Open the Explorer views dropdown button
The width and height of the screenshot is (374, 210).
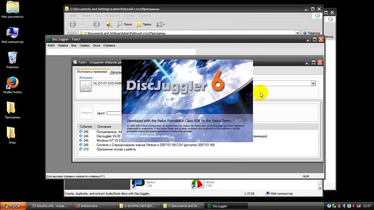click(x=160, y=24)
